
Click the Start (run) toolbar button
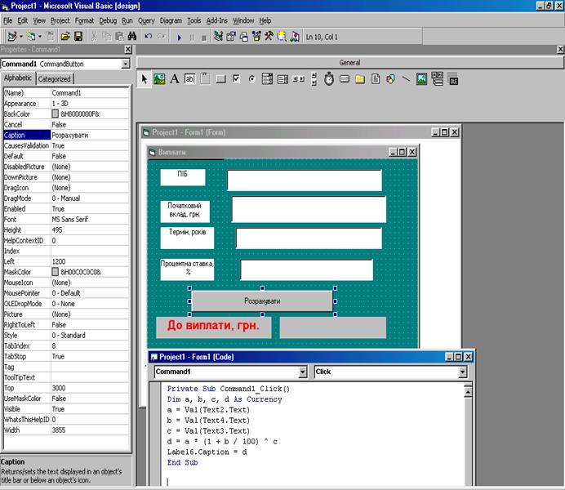coord(179,37)
